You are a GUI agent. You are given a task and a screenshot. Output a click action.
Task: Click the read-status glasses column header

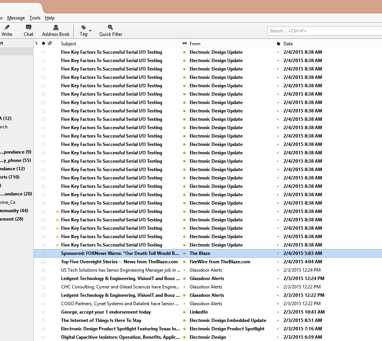click(x=185, y=43)
